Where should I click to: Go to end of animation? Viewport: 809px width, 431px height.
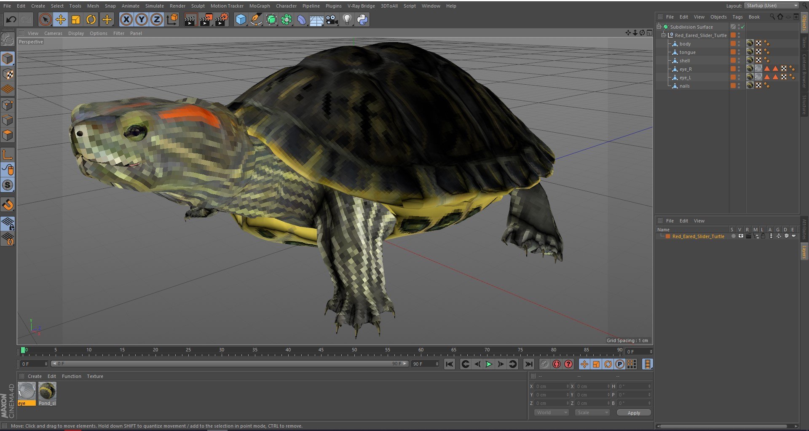(x=528, y=364)
